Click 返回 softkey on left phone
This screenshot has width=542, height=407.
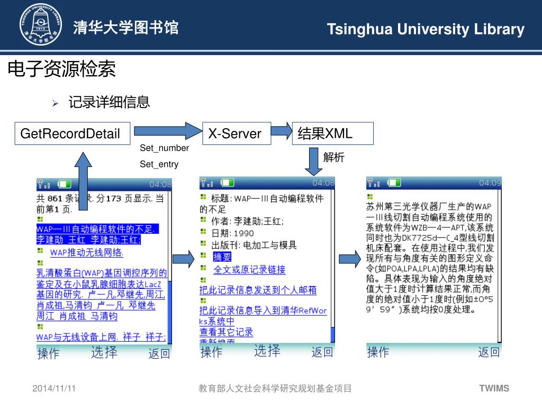click(159, 353)
